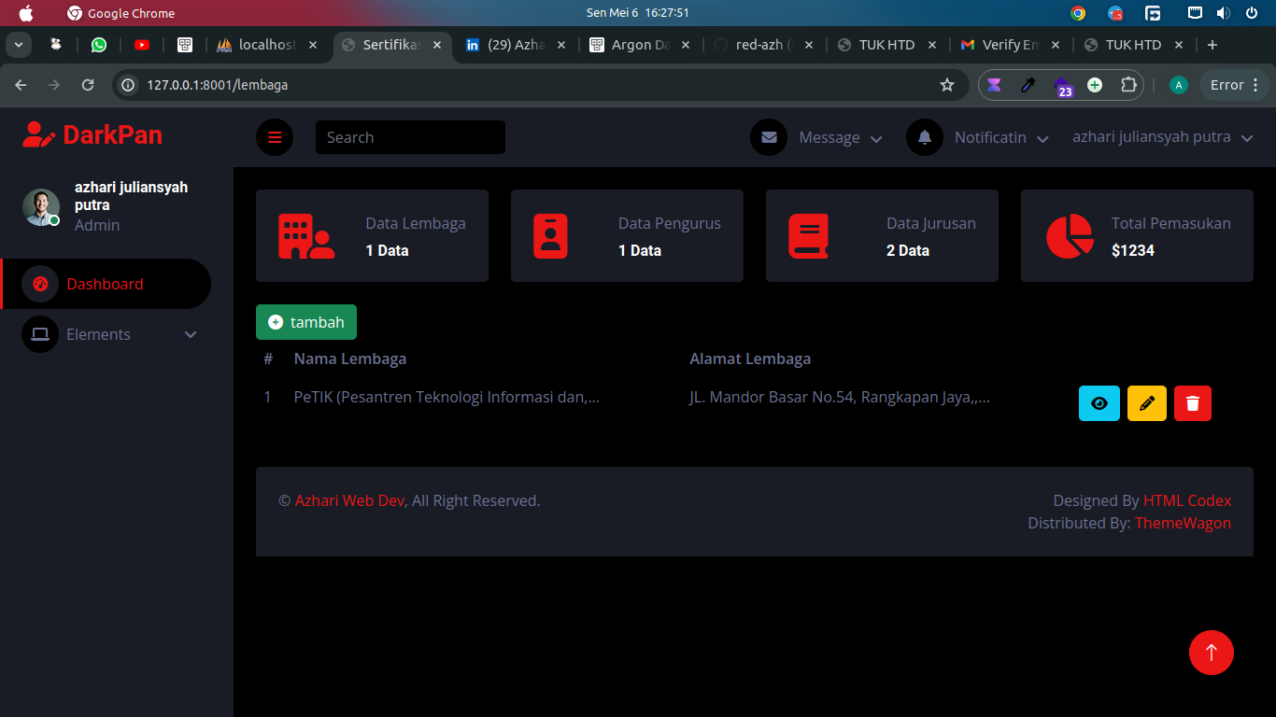This screenshot has height=717, width=1276.
Task: Click the DarkPan logo
Action: 92,134
